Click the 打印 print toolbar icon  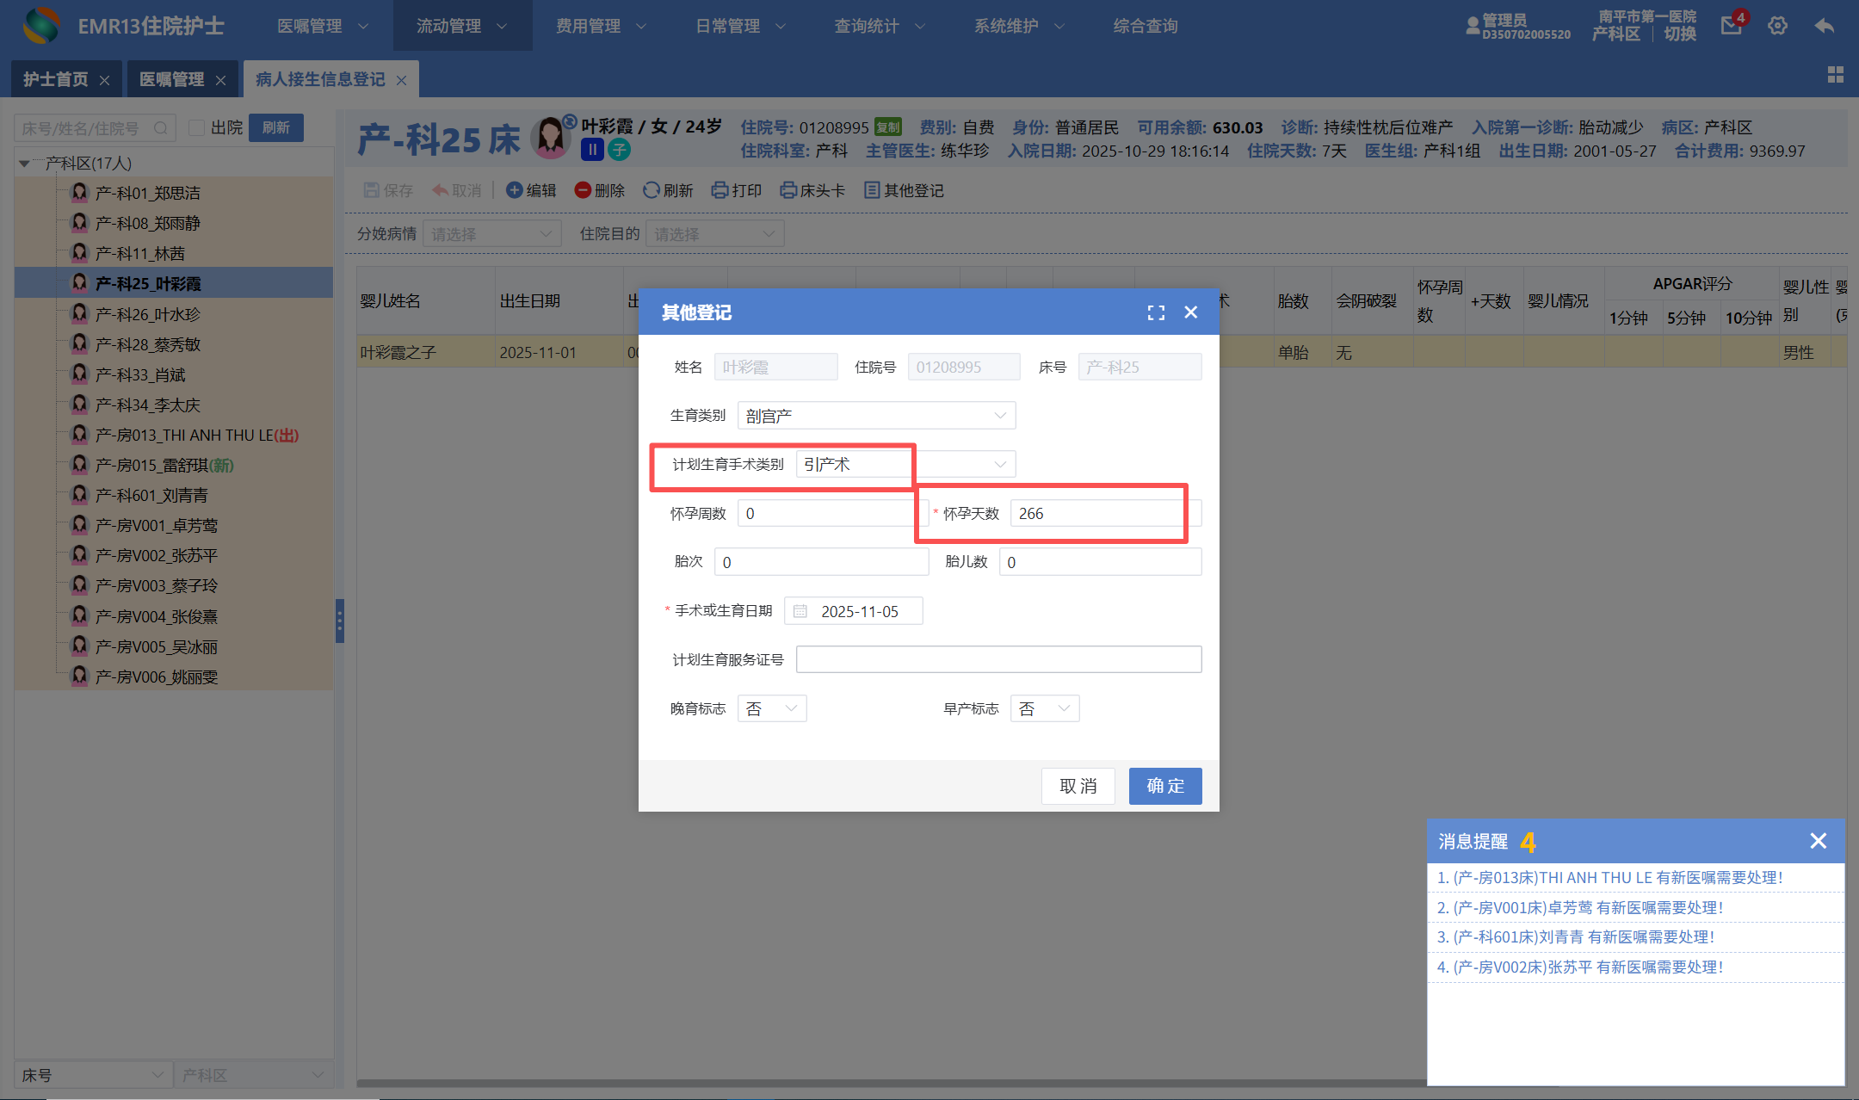[x=720, y=190]
